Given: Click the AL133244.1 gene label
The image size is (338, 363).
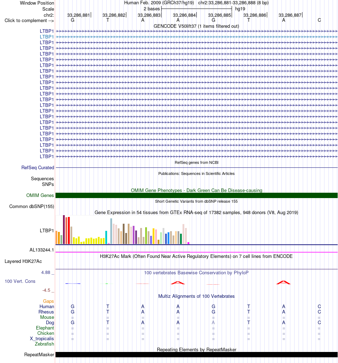Looking at the screenshot, I should pos(42,250).
